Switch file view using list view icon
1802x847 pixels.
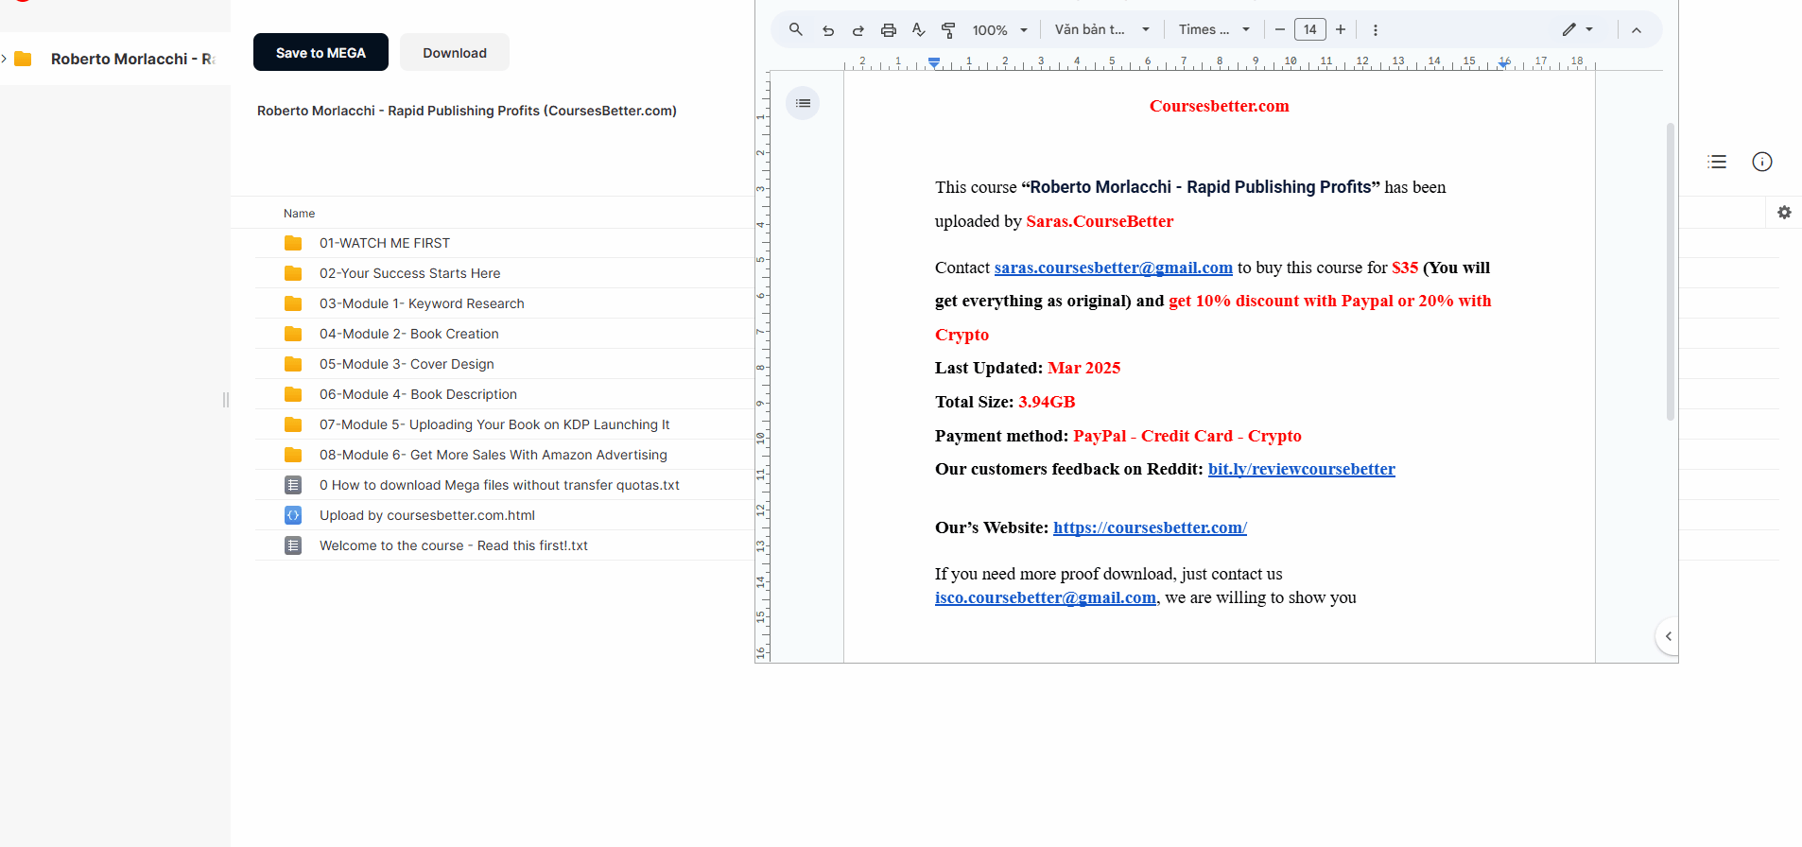(1717, 162)
